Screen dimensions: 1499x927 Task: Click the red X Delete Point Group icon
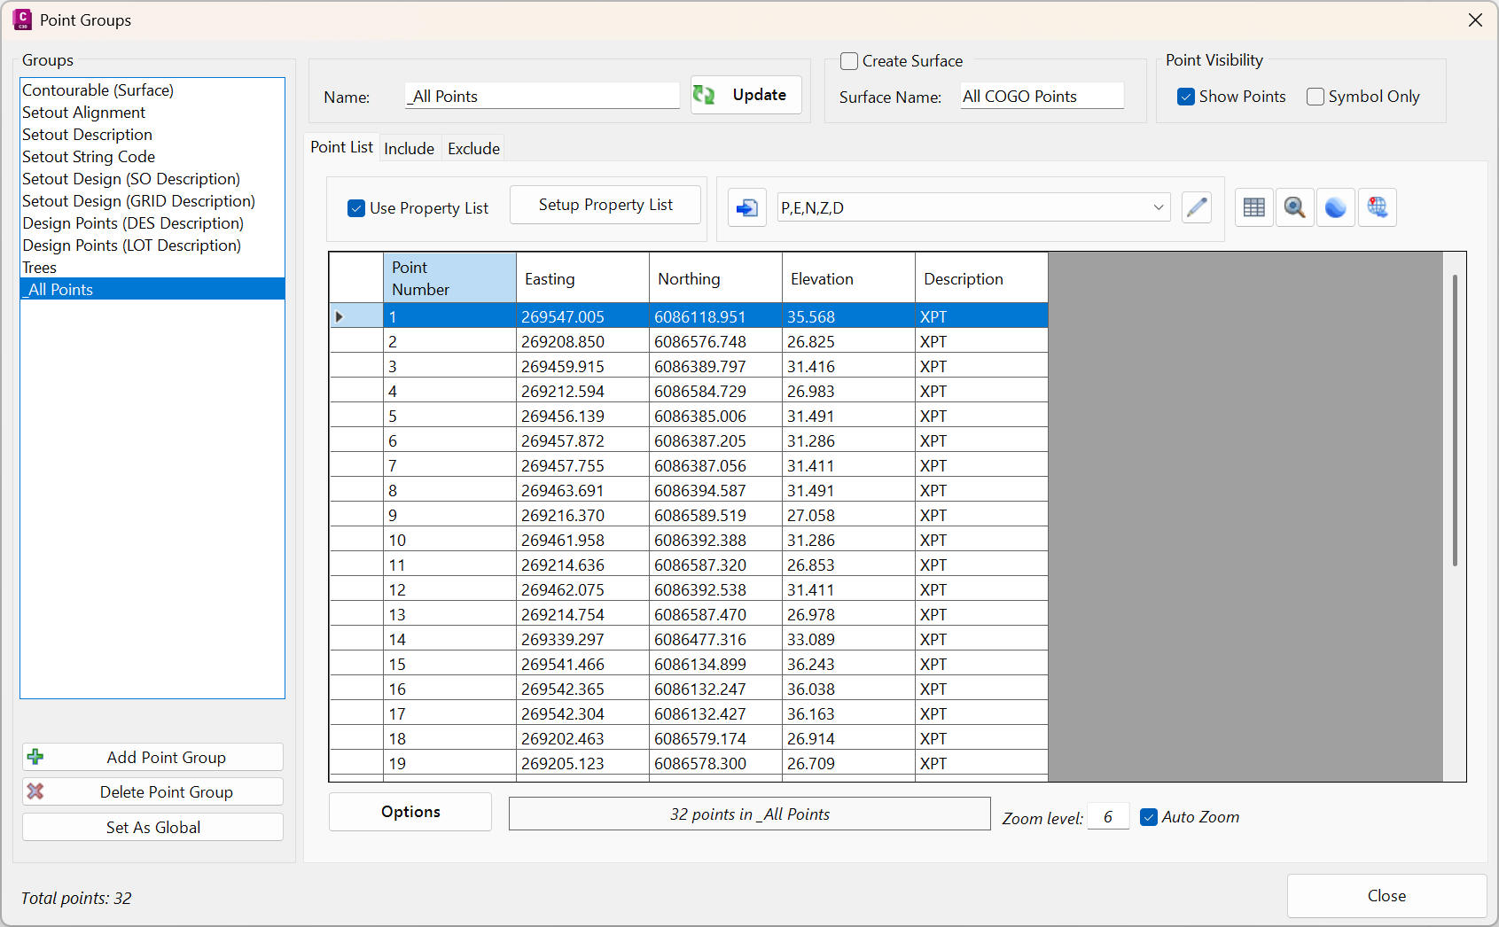pos(35,791)
